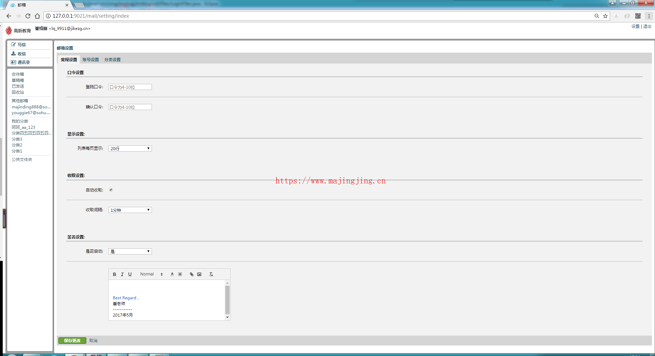The image size is (655, 356).
Task: Open the 公共文件夹 public folder
Action: 22,159
